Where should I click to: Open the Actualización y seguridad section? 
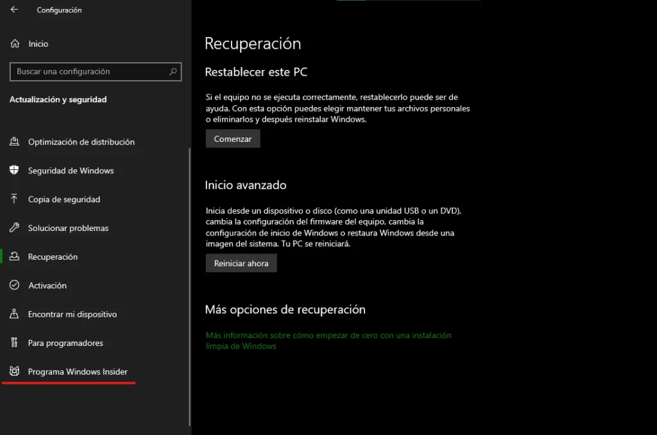(x=56, y=99)
